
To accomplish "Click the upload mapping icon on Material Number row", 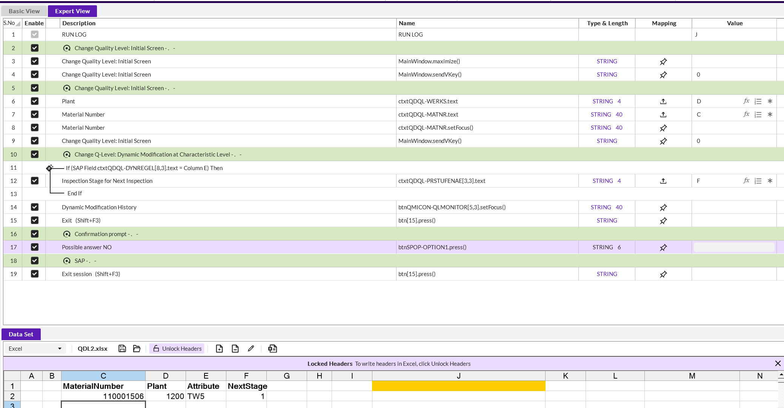I will (x=663, y=114).
